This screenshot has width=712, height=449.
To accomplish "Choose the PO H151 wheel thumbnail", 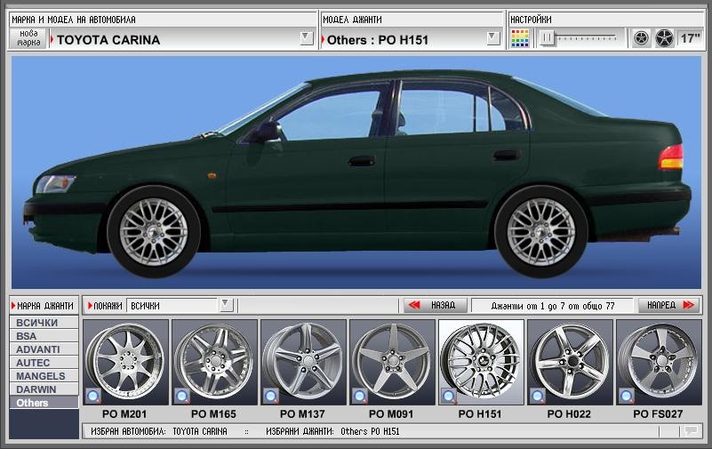I will (x=481, y=362).
